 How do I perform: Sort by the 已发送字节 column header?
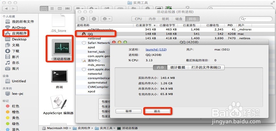[146, 25]
